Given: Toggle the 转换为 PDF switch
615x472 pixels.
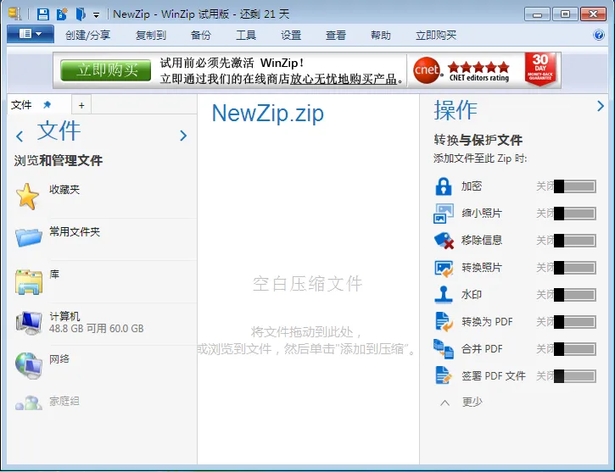Looking at the screenshot, I should (x=574, y=322).
